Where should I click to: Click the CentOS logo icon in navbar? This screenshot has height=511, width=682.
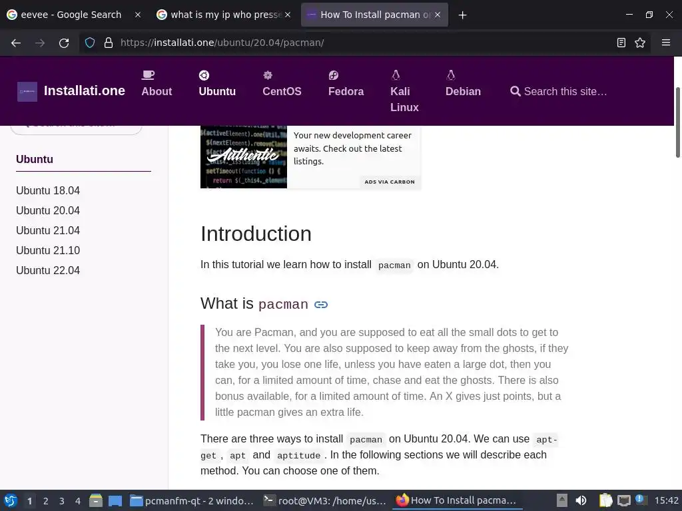268,75
